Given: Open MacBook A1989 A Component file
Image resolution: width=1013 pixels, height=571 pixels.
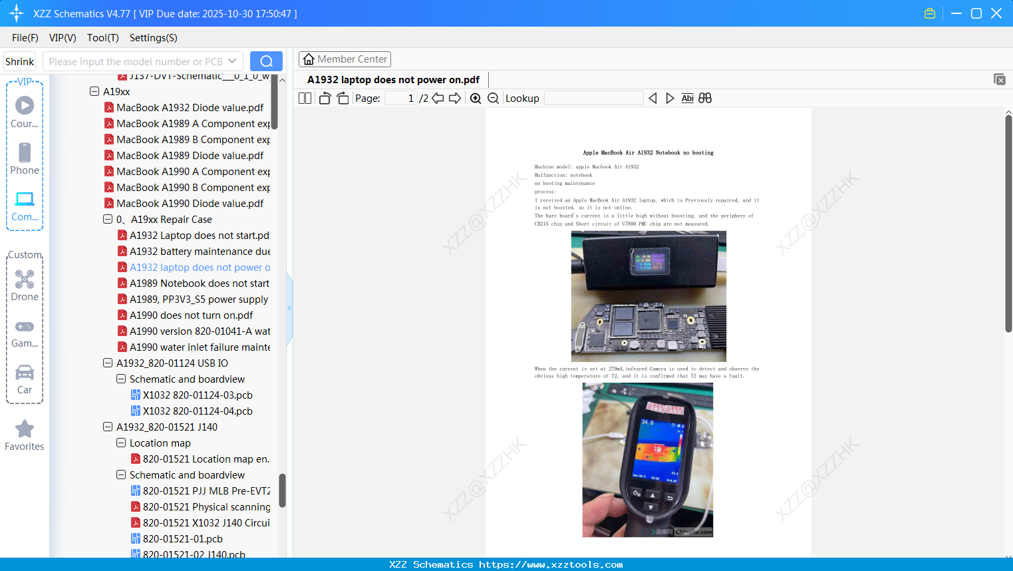Looking at the screenshot, I should pos(187,123).
